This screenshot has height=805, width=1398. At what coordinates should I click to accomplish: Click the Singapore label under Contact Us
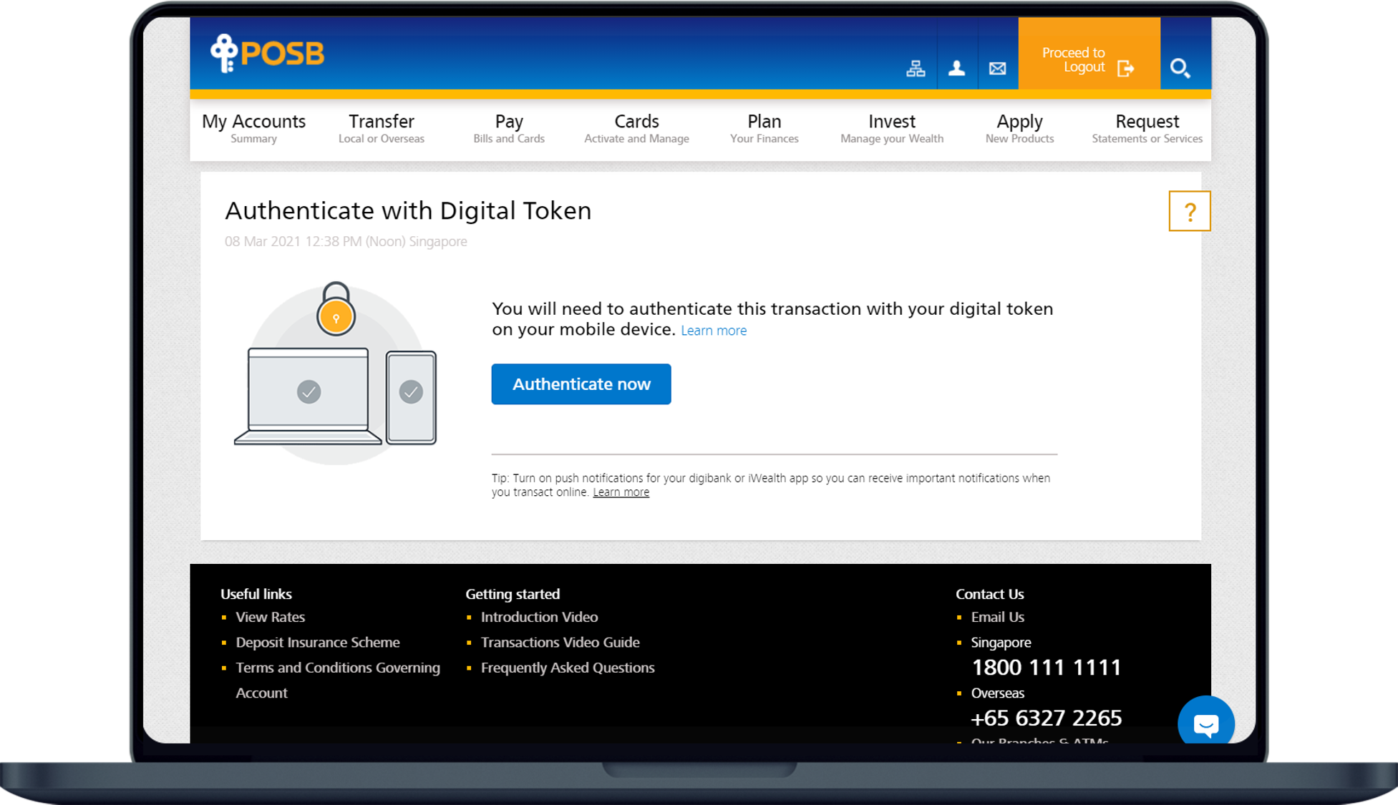[x=1001, y=643]
